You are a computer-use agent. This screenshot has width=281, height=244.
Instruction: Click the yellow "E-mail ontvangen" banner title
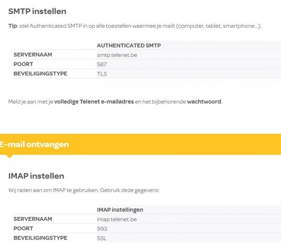pos(34,145)
